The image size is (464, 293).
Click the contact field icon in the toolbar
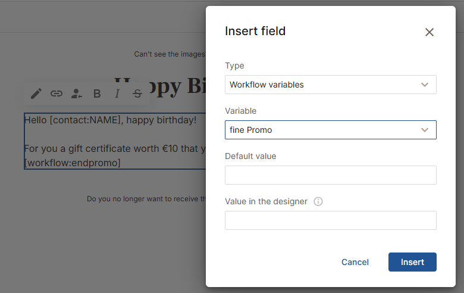click(77, 93)
